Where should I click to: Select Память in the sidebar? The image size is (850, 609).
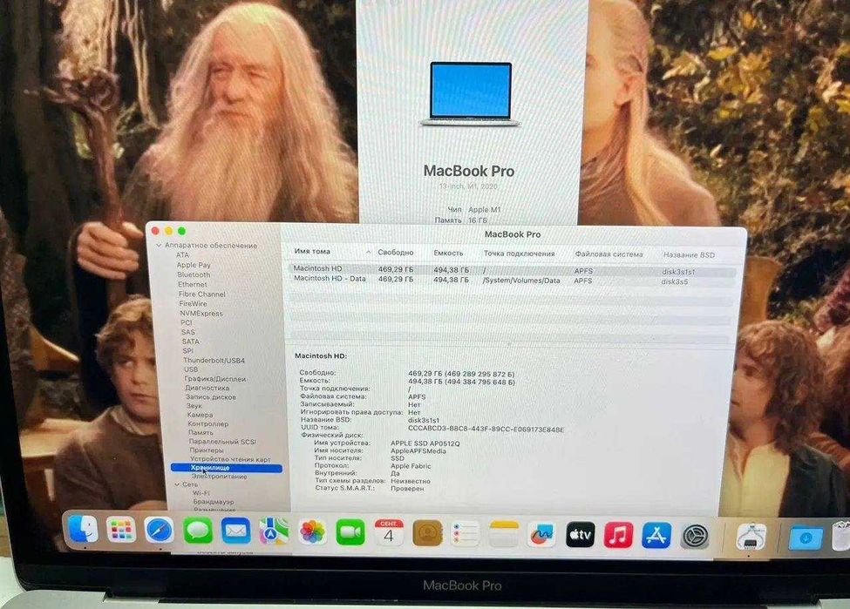201,432
